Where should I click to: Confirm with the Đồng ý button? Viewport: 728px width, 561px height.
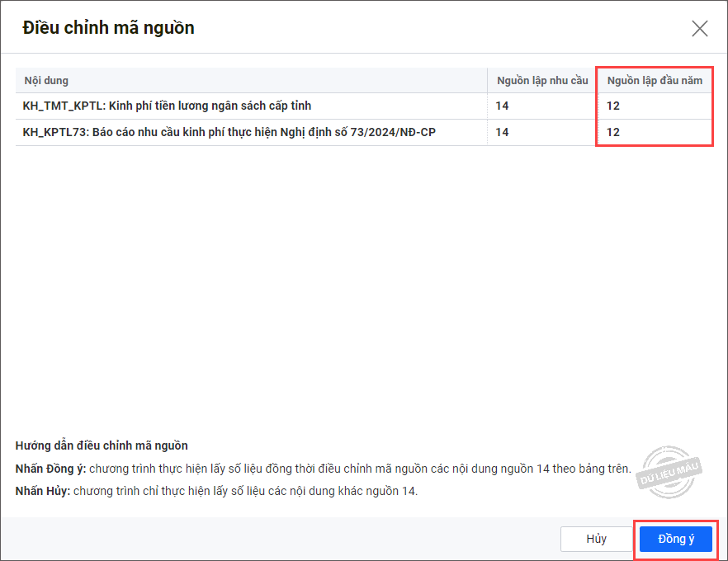coord(675,539)
